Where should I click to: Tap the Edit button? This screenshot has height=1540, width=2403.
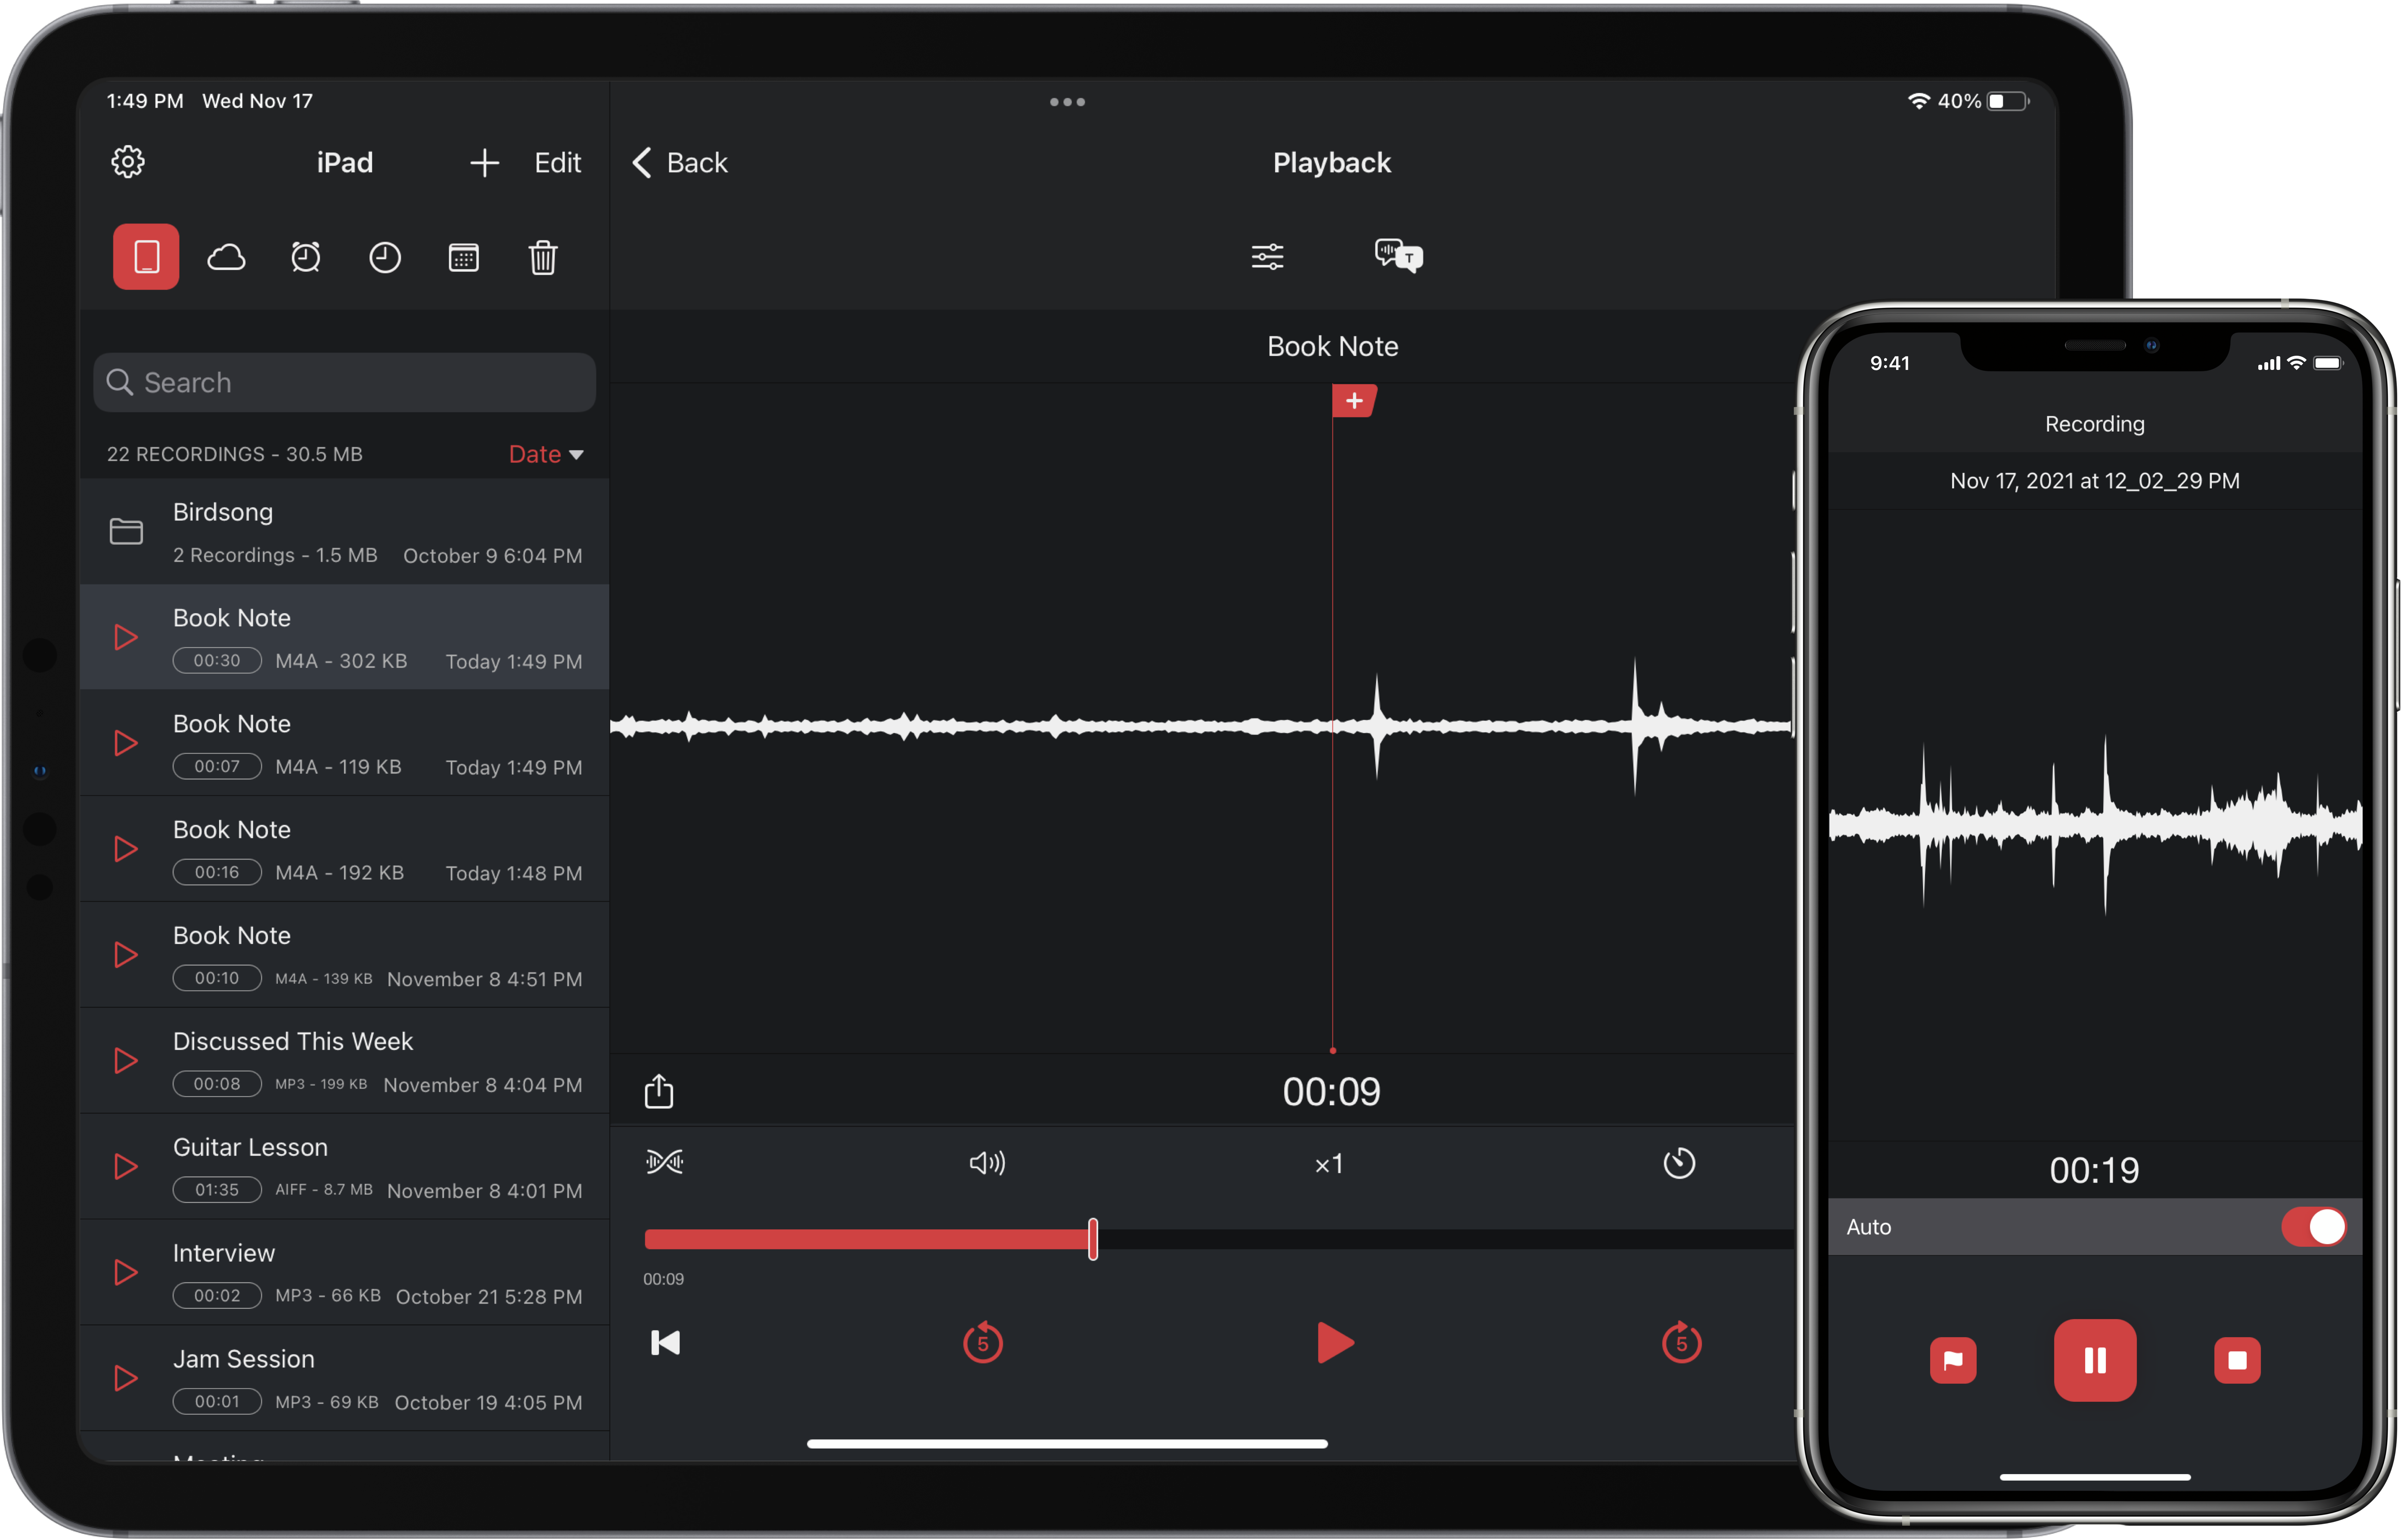[557, 163]
